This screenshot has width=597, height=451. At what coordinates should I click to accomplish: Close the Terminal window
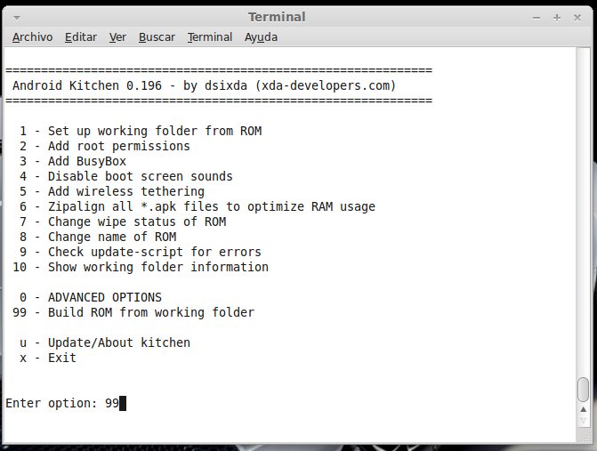[577, 18]
